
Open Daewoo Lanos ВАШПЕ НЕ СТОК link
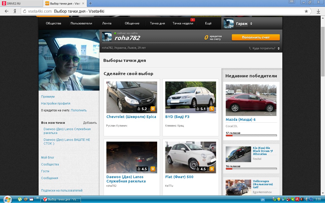point(67,142)
